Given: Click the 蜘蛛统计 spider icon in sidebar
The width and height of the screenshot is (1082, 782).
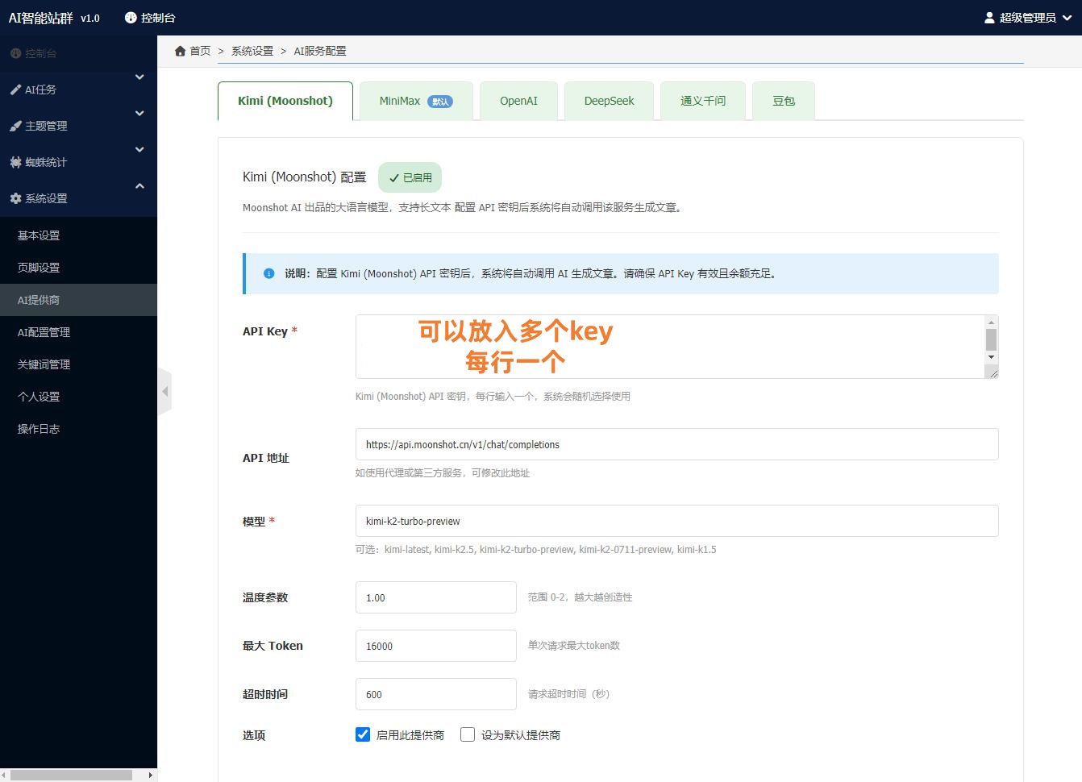Looking at the screenshot, I should (x=18, y=161).
